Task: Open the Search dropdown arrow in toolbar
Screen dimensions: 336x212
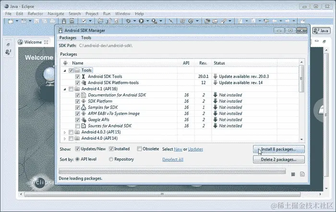Action: click(x=230, y=21)
